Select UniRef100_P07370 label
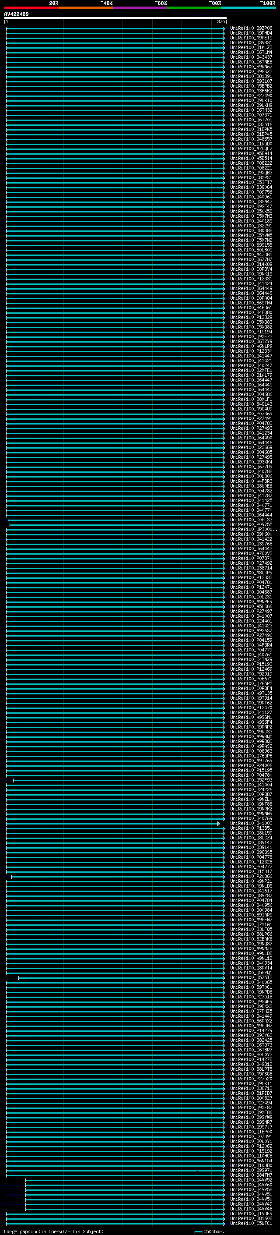This screenshot has height=1235, width=280. pos(251,558)
